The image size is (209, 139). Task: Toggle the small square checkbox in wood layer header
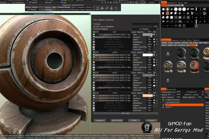click(x=98, y=93)
